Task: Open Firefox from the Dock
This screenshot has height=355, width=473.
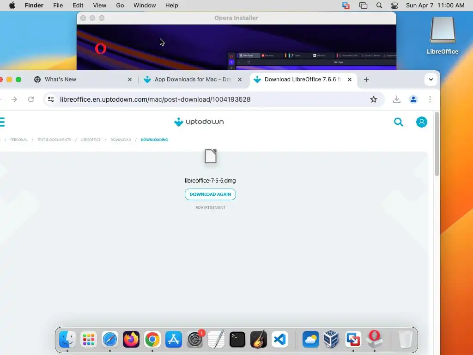Action: click(131, 339)
